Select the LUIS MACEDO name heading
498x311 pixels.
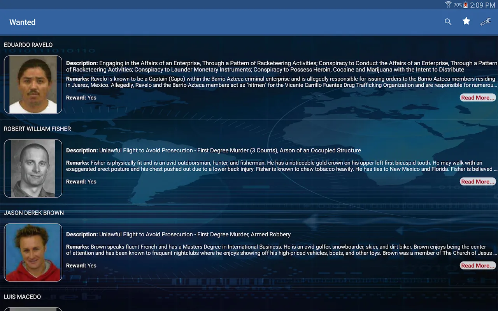(x=22, y=297)
